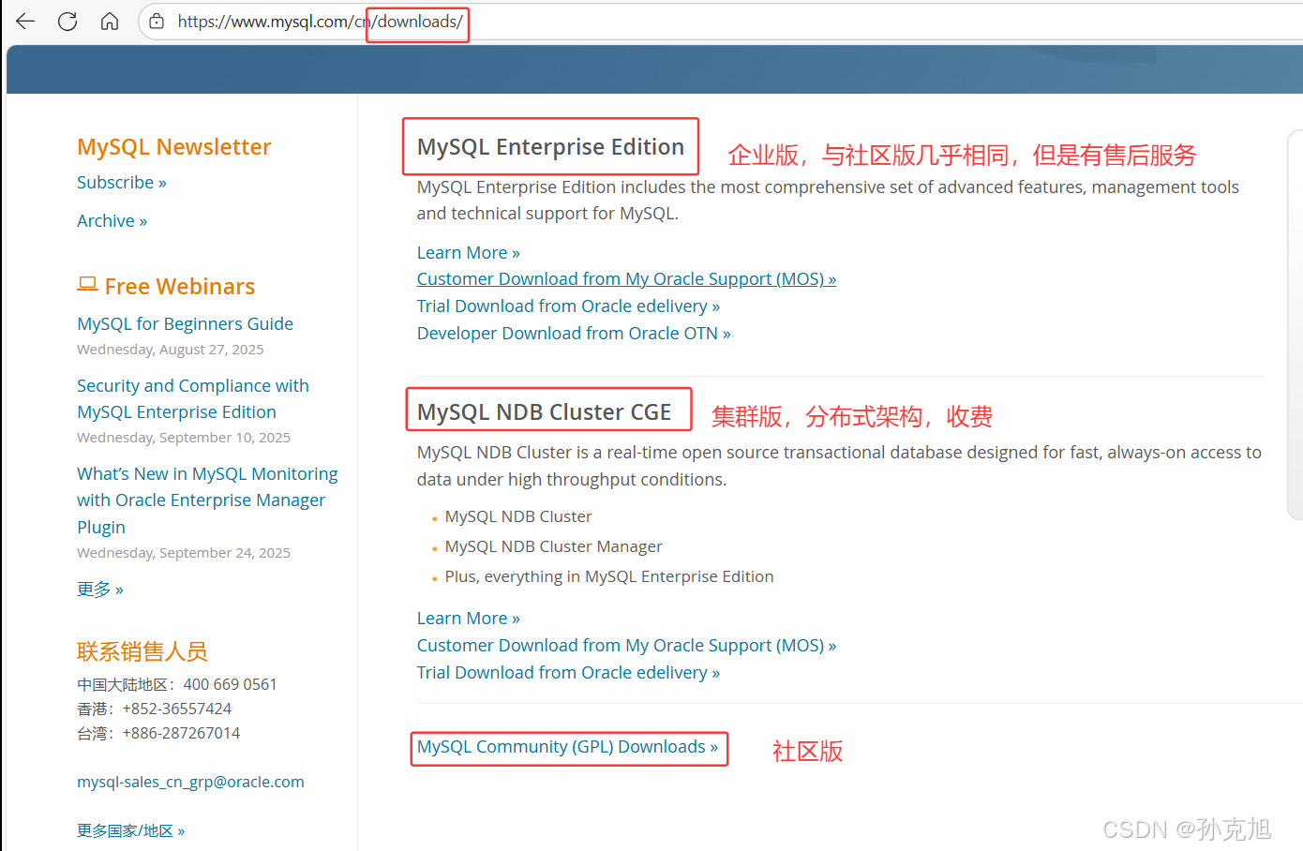Click the Free Webinars laptop icon

[x=87, y=284]
